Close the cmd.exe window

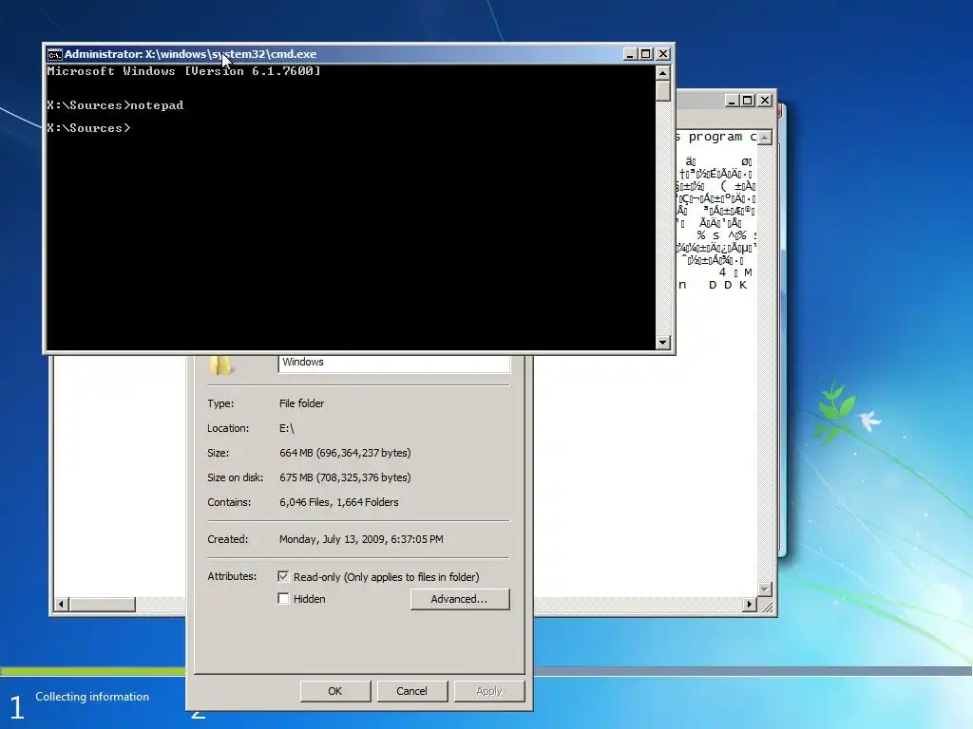point(662,54)
